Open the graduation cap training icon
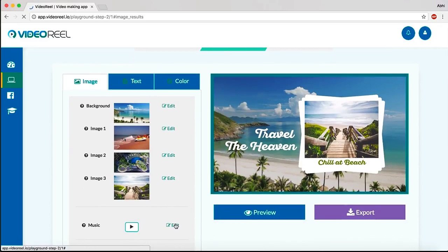The height and width of the screenshot is (252, 448). [x=12, y=111]
